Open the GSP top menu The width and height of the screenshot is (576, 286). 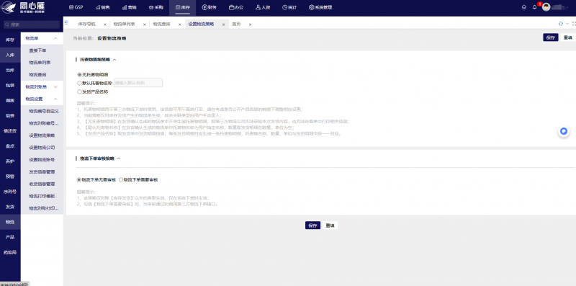[x=76, y=7]
